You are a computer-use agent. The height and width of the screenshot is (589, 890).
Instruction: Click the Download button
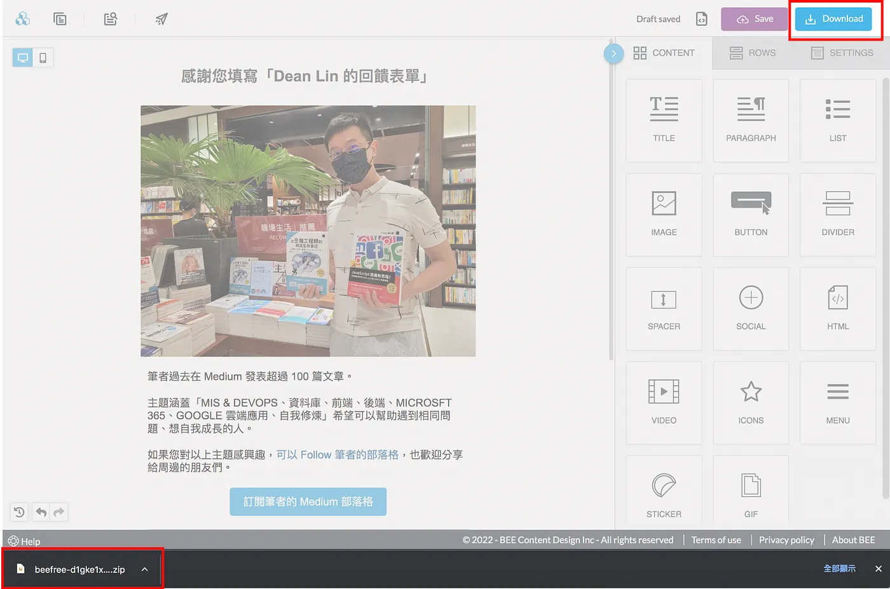click(833, 19)
